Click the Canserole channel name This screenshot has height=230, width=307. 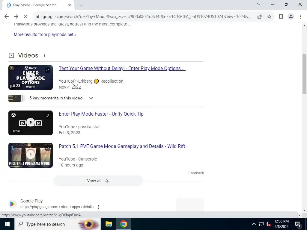(88, 159)
